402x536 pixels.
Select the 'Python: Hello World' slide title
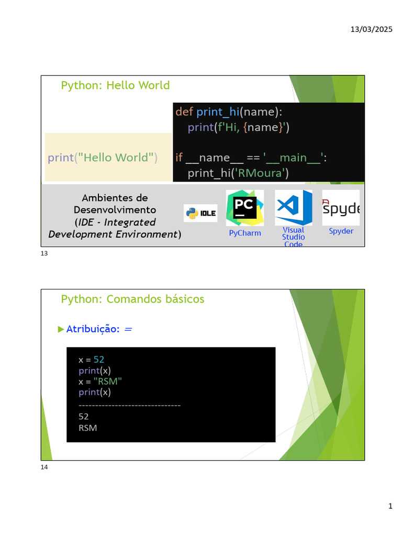coord(115,85)
